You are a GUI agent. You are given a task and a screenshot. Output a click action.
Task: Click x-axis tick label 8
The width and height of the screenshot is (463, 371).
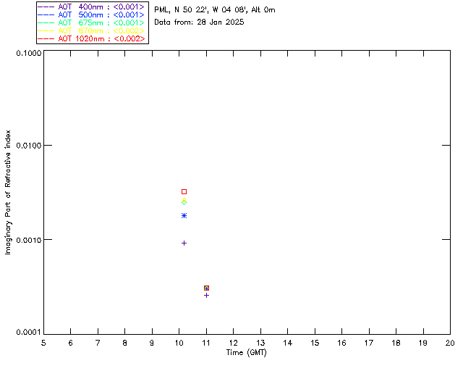125,343
